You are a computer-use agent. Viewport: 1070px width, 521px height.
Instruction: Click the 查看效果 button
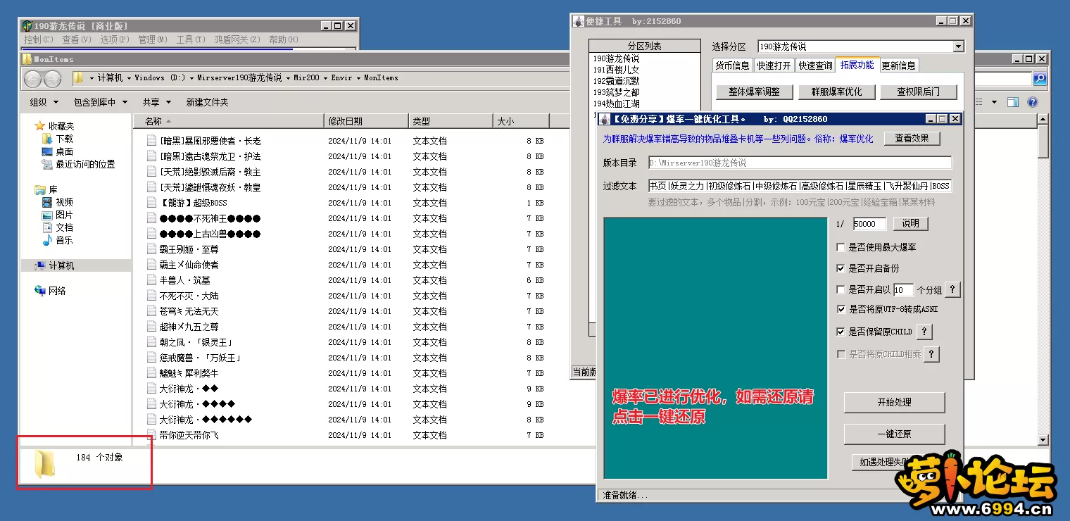pos(912,139)
